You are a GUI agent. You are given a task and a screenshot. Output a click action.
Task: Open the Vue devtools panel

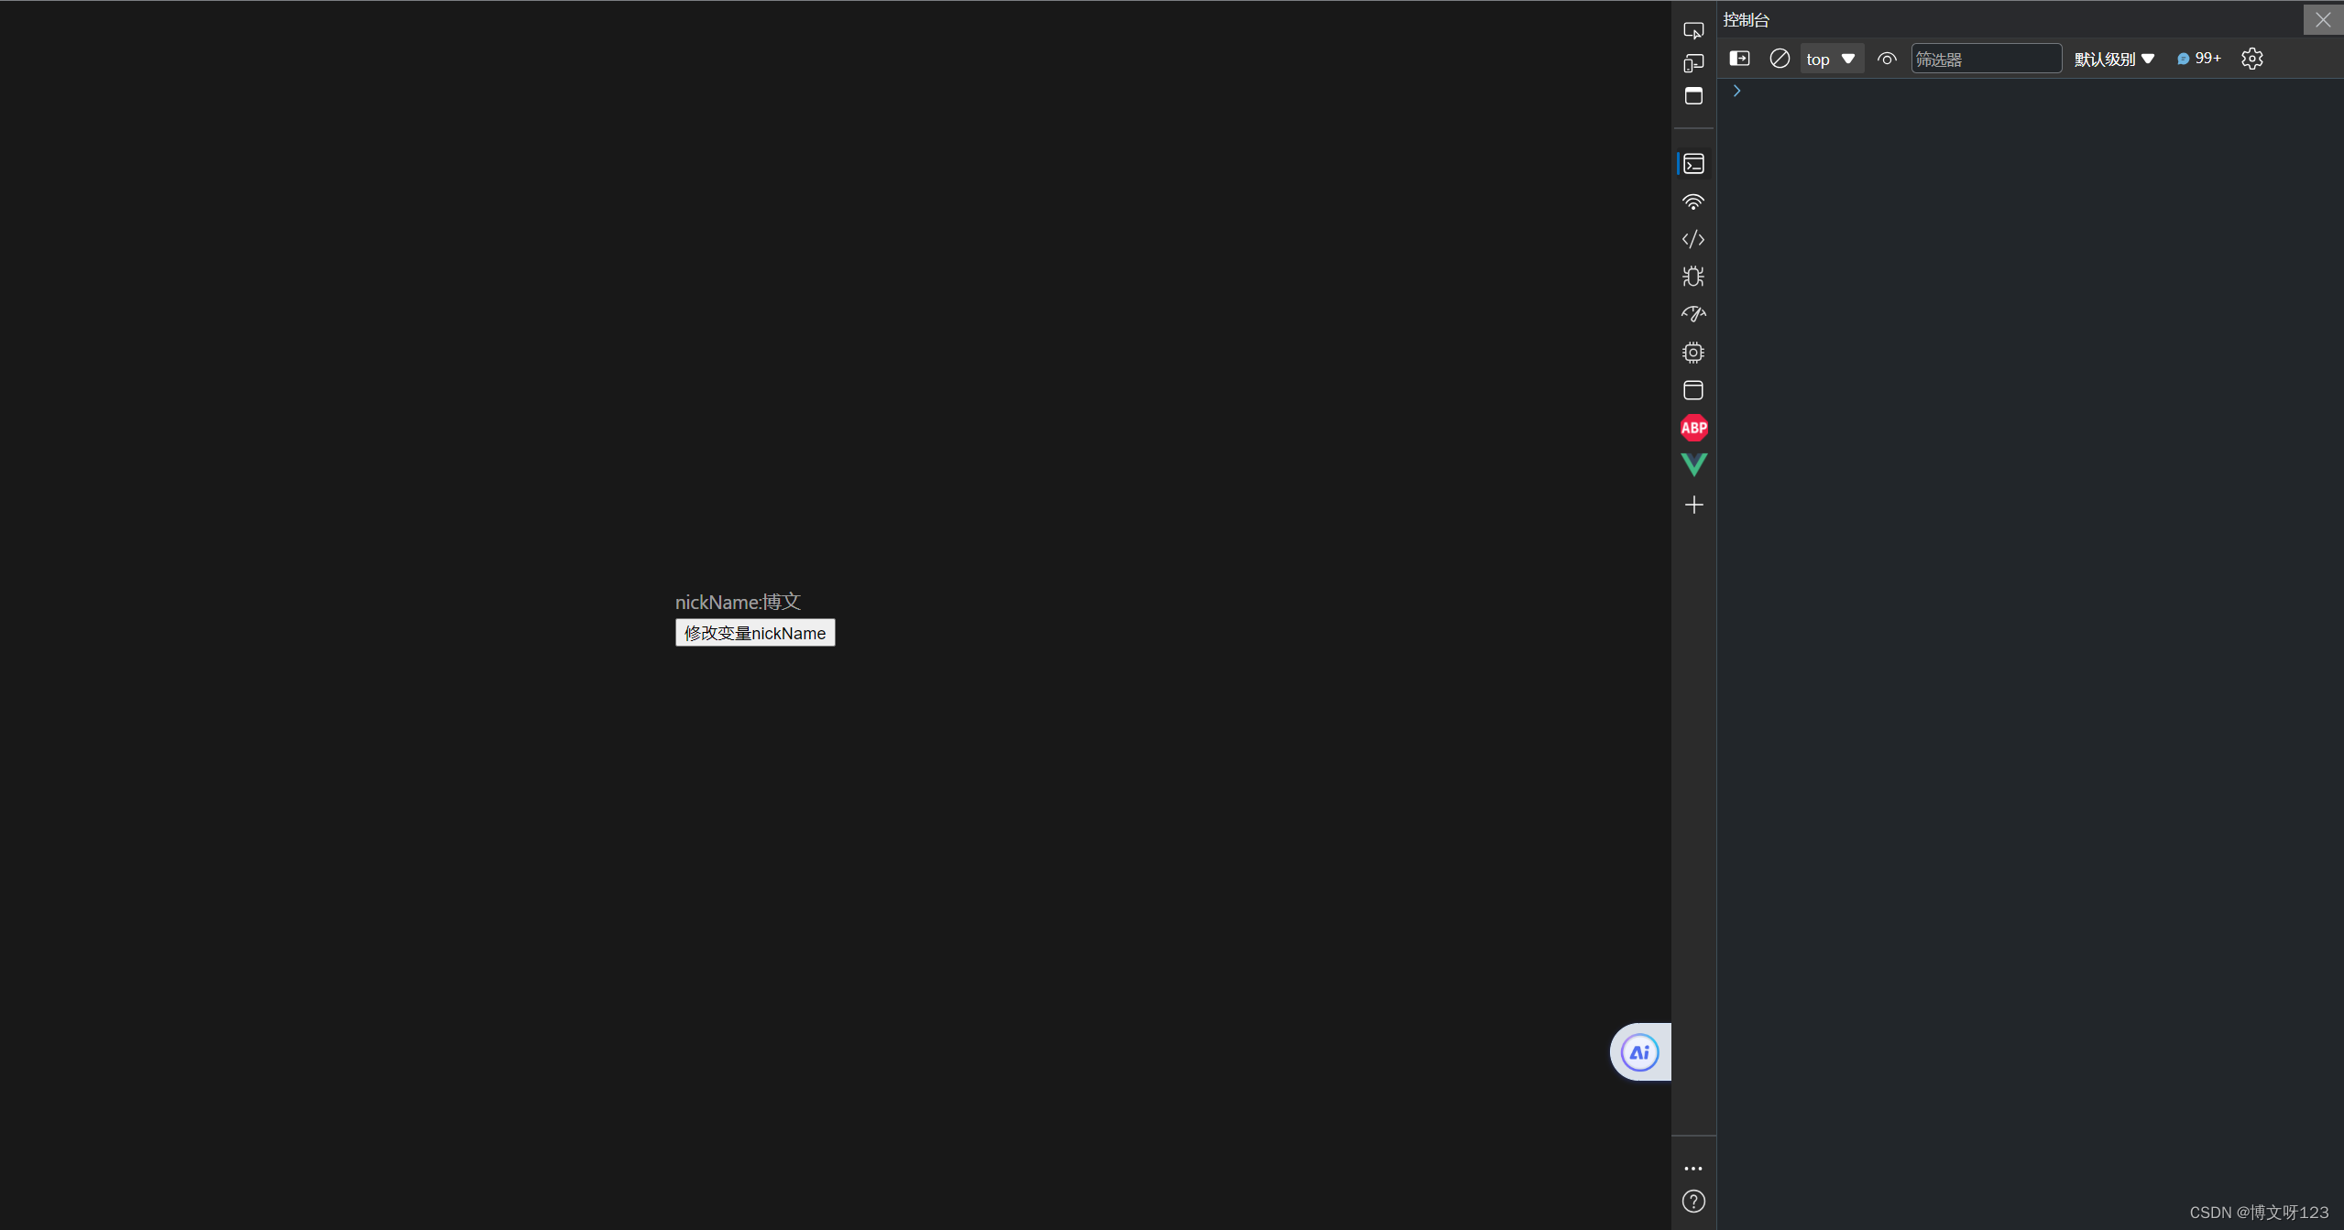point(1692,465)
